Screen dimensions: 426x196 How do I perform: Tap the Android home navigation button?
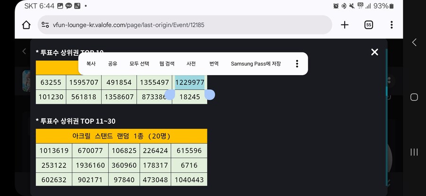click(x=414, y=97)
